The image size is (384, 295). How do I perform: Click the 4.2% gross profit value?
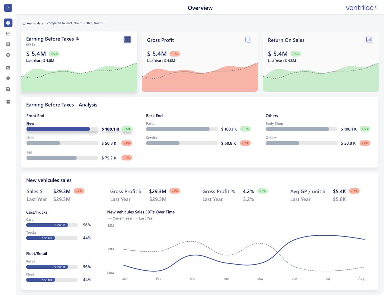[248, 191]
